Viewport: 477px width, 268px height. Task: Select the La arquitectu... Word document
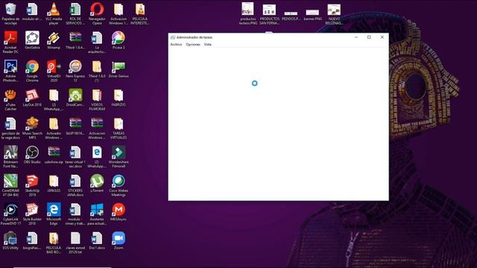click(x=97, y=42)
